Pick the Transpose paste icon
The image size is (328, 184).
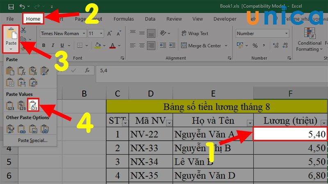(33, 83)
